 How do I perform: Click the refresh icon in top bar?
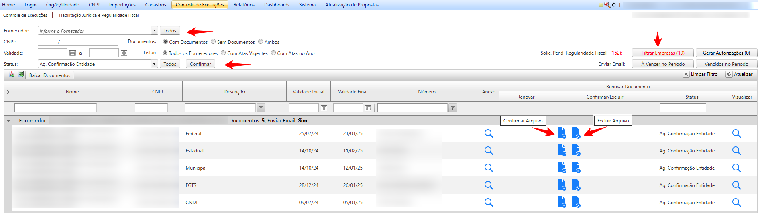pos(614,5)
